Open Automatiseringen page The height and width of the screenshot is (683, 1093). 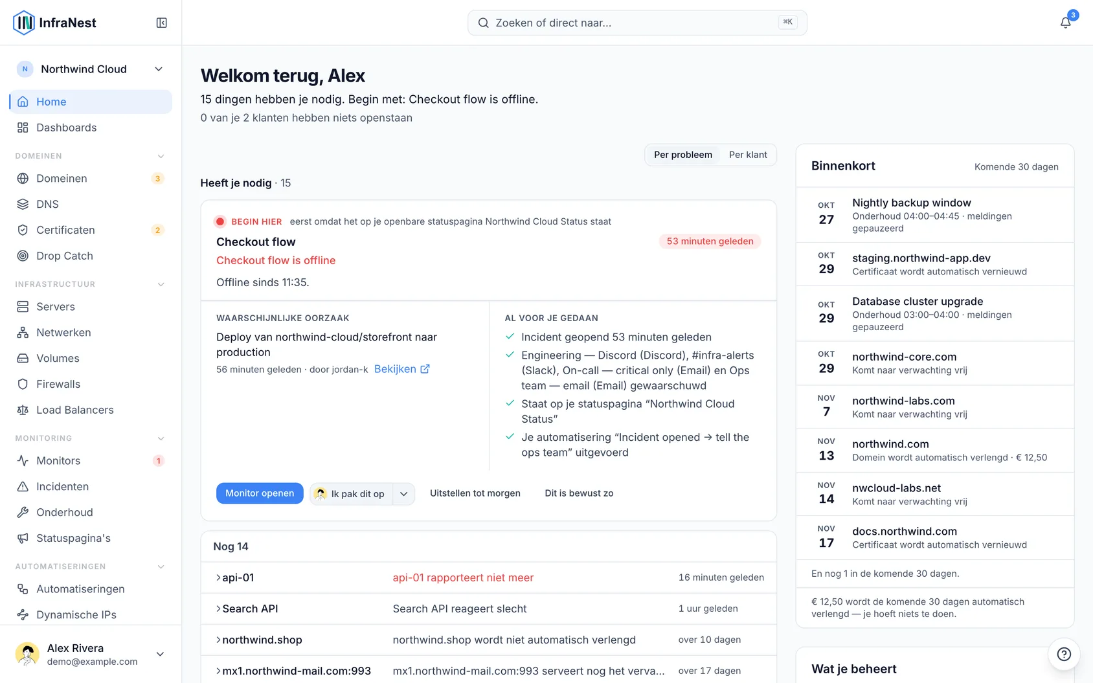click(x=91, y=589)
